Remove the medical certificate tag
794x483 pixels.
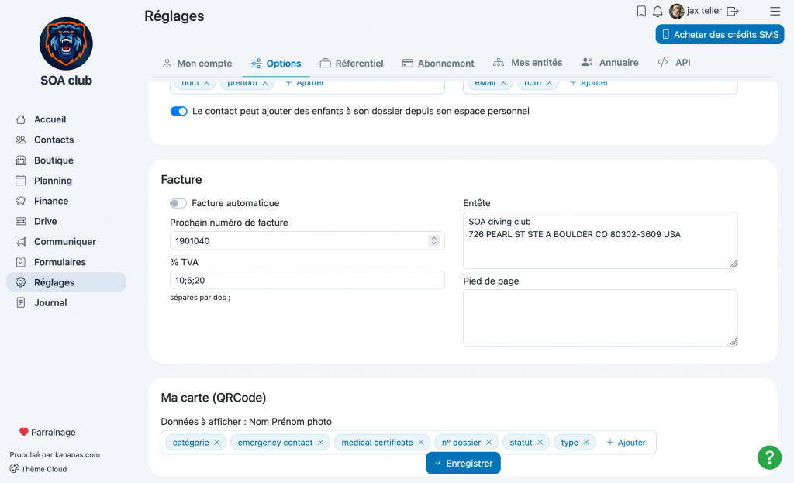pos(421,443)
